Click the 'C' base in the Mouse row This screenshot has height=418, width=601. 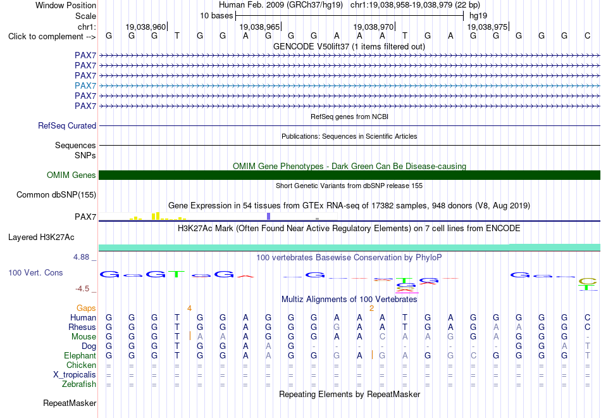point(382,337)
